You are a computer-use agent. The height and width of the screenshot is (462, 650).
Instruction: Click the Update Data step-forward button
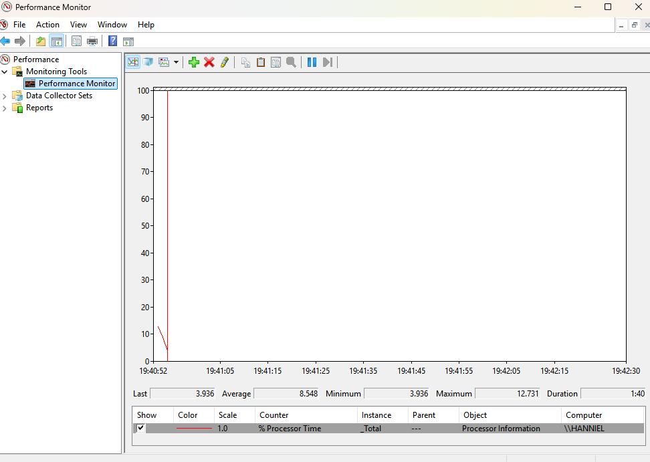328,62
